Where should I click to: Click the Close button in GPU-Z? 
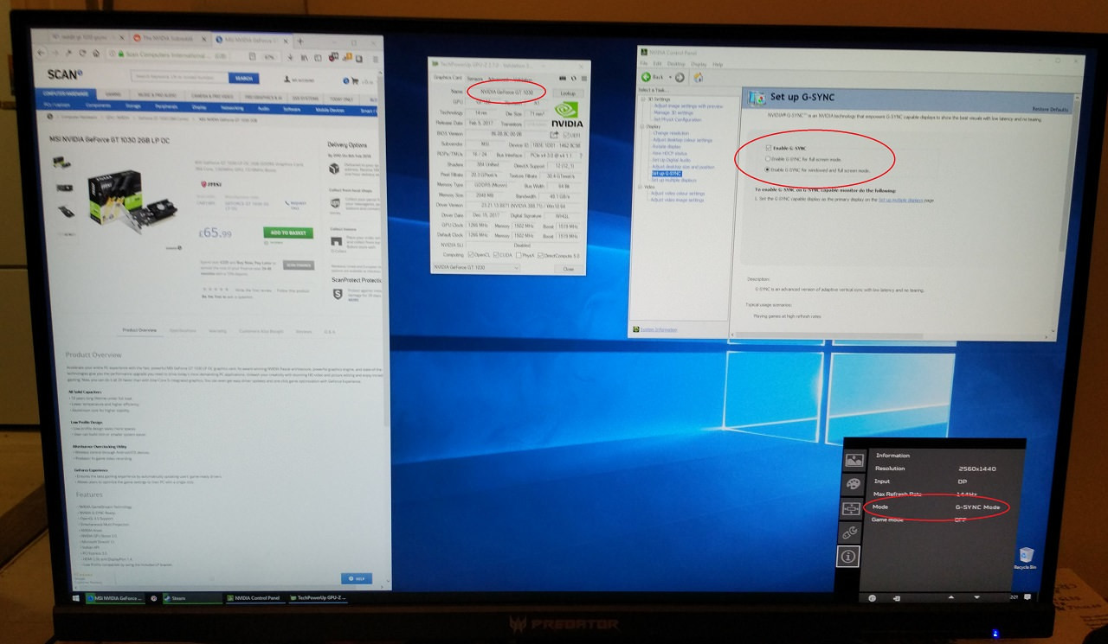(569, 269)
